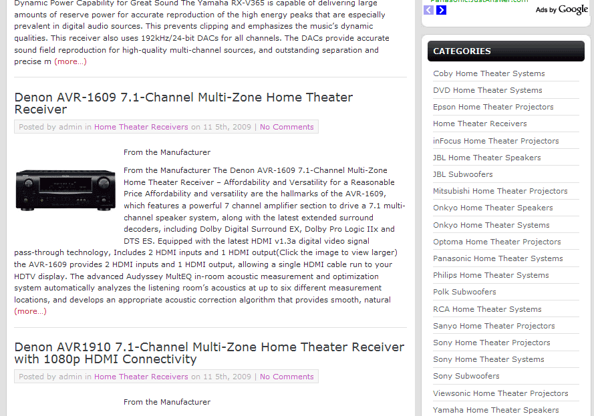
Task: Open Onkyo Home Theater Speakers category
Action: coord(493,208)
